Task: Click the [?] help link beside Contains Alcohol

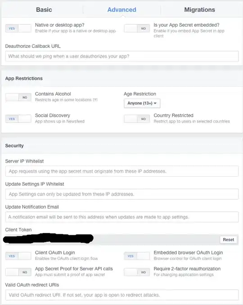Action: pos(95,100)
